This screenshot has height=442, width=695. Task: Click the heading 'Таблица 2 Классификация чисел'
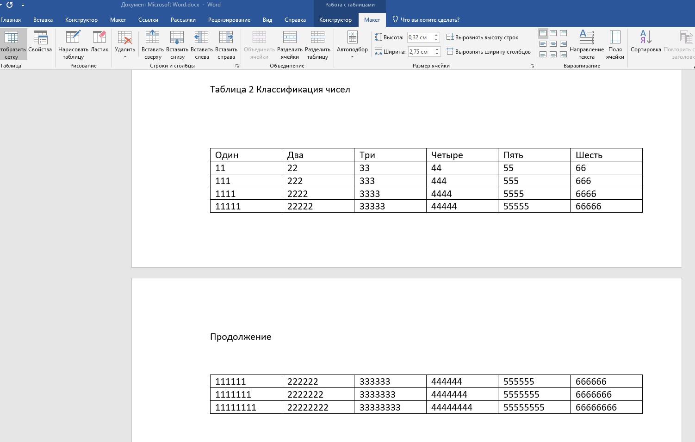click(x=280, y=90)
